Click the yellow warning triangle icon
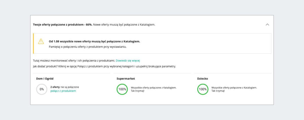Image resolution: width=304 pixels, height=120 pixels. [41, 42]
